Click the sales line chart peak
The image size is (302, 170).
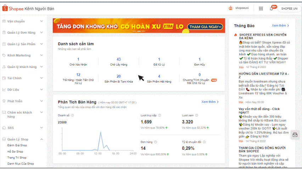[101, 132]
